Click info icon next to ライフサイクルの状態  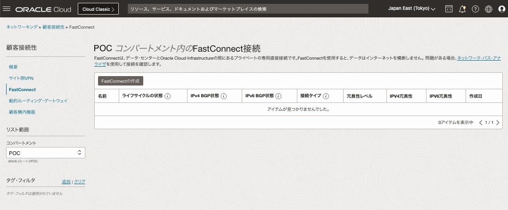(x=167, y=96)
